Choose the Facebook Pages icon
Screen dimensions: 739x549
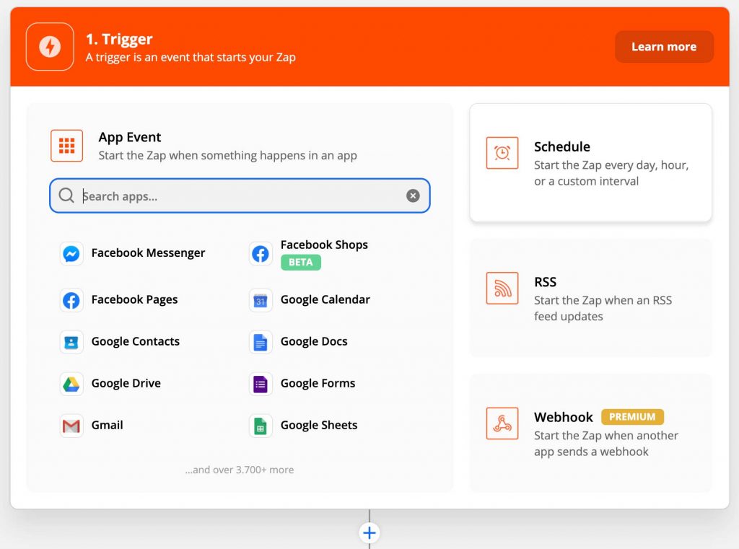click(71, 300)
